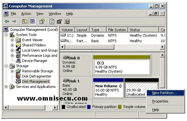Expand Services and Applications node
The image size is (187, 121).
pyautogui.click(x=6, y=87)
